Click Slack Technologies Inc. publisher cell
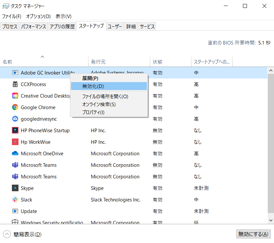The image size is (274, 243). [116, 199]
